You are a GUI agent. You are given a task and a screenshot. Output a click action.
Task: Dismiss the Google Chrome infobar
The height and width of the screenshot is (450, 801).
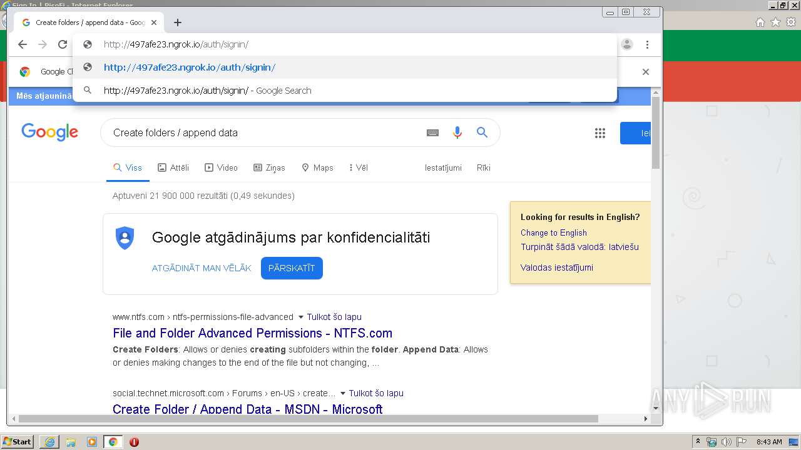pyautogui.click(x=646, y=72)
